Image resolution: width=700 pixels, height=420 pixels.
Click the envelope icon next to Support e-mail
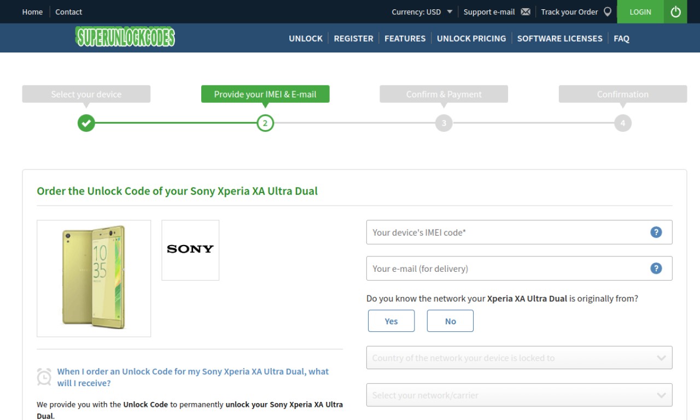(526, 12)
